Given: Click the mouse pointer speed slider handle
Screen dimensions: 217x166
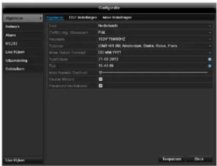Looking at the screenshot, I should (101, 73).
